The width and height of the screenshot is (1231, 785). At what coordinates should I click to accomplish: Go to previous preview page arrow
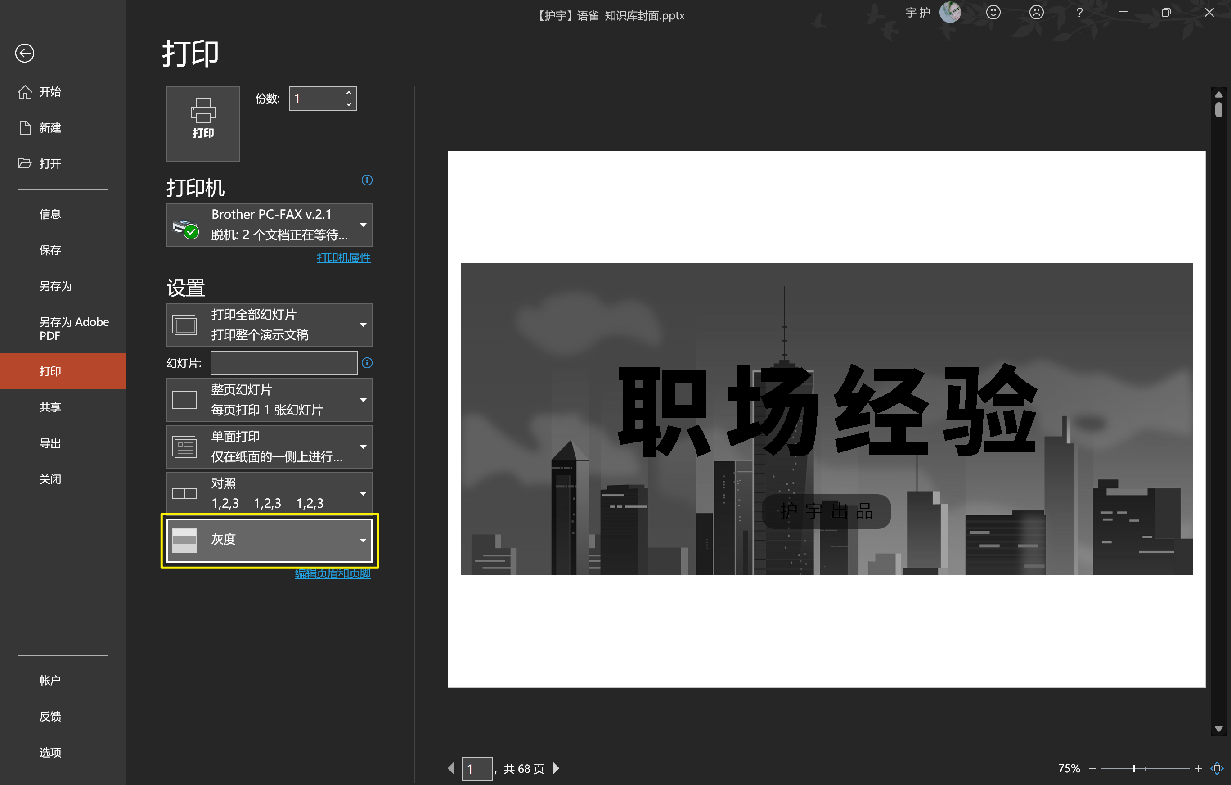[451, 768]
